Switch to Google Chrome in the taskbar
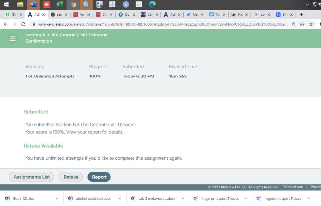This screenshot has height=206, width=321. (x=73, y=4)
